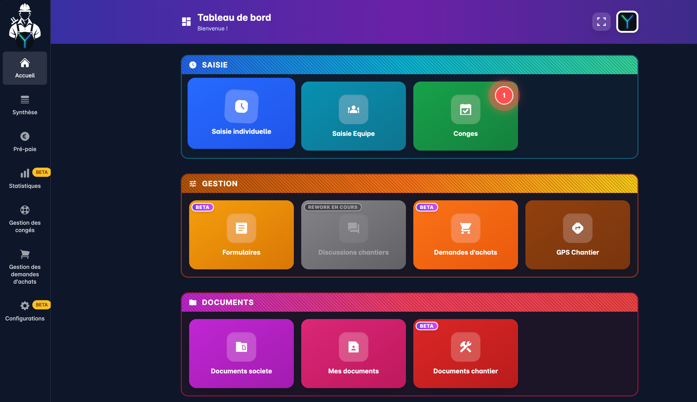This screenshot has width=697, height=402.
Task: Click the DOCUMENTS section header
Action: (409, 303)
